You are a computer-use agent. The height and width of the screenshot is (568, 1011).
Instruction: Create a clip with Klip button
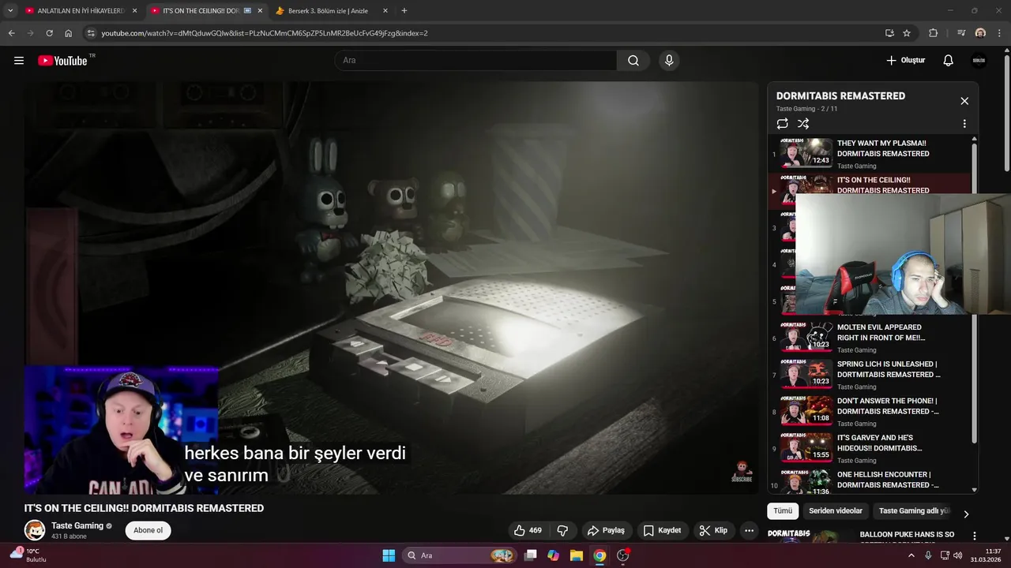(713, 530)
